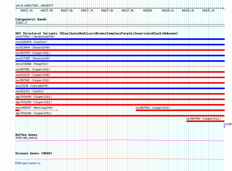
Task: Click the 21q22.3 cytogenetic band label
Action: pos(21,22)
